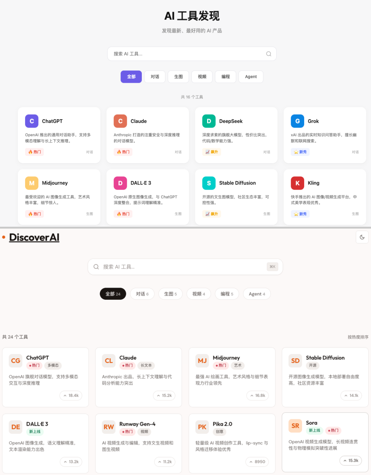Click the 多模态 tag on ChatGPT card
The height and width of the screenshot is (475, 371).
tap(53, 366)
